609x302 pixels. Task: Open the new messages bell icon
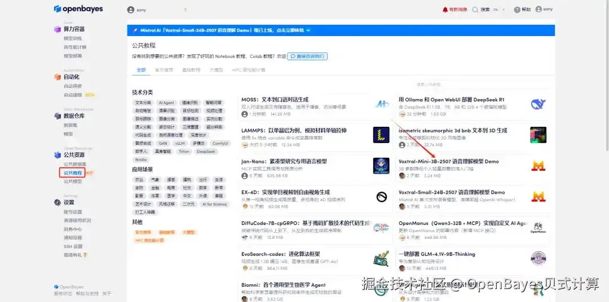pos(445,10)
